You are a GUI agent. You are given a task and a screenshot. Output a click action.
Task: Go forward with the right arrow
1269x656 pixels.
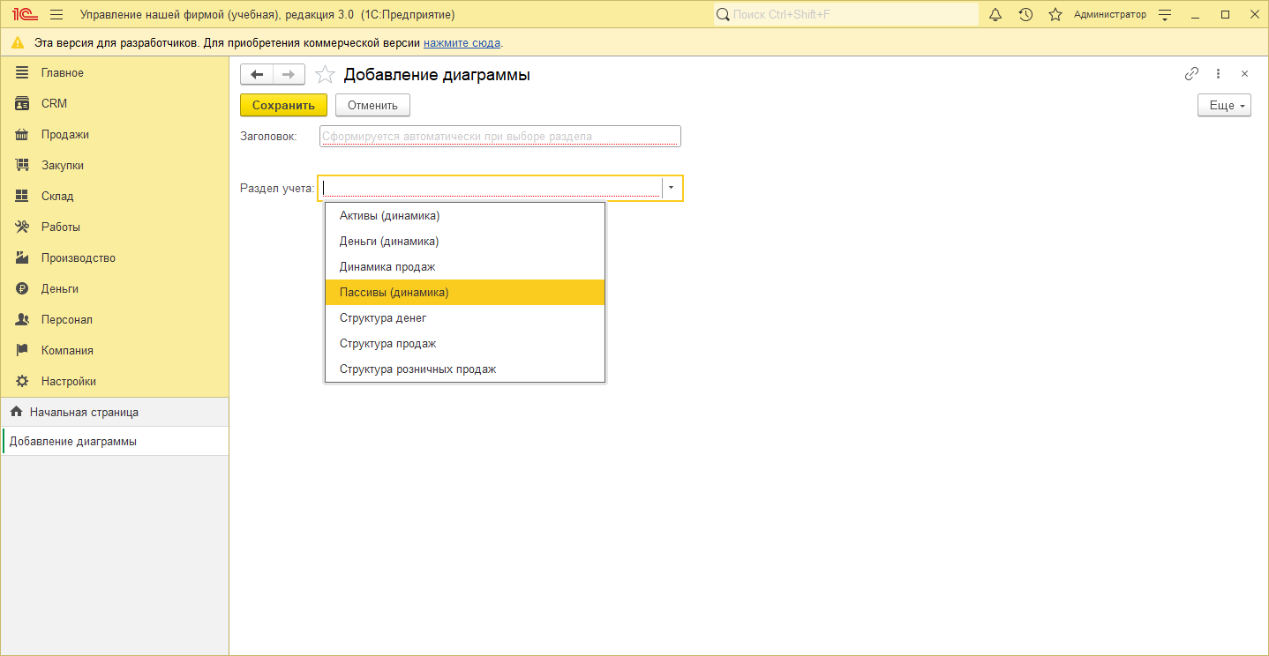click(x=289, y=75)
